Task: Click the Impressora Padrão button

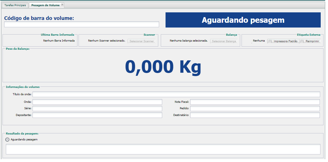Action: [283, 41]
